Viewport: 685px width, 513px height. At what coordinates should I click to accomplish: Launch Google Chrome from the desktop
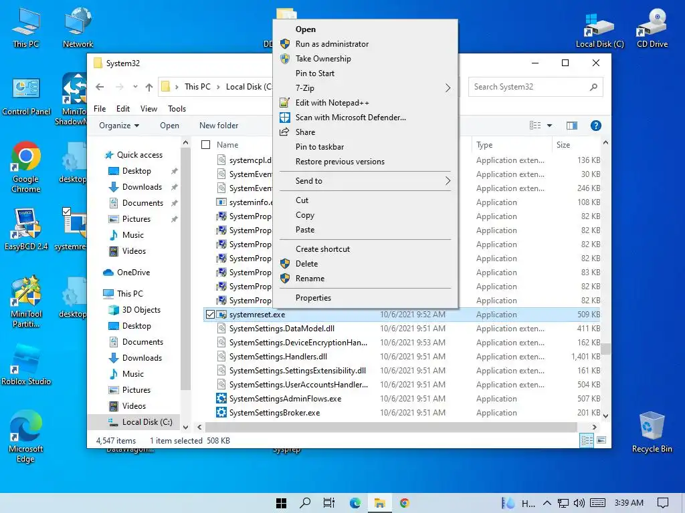(26, 167)
